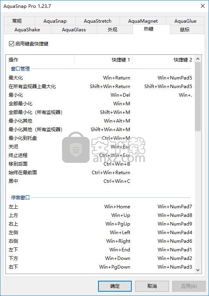Select the 终止进程 row
Viewport: 209px width, 296px height.
(x=100, y=155)
